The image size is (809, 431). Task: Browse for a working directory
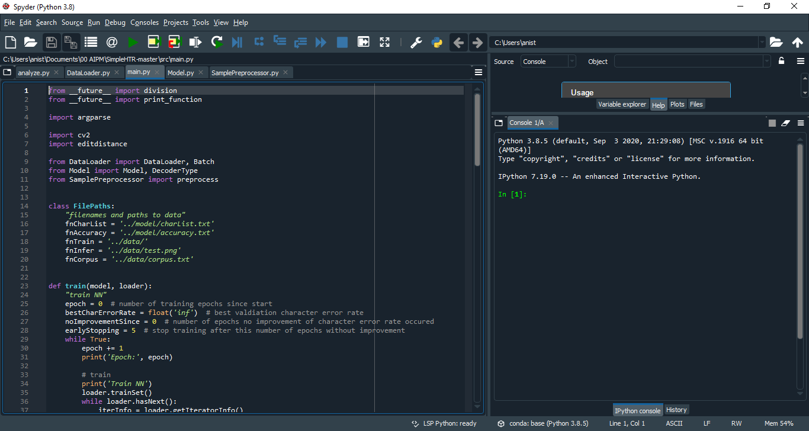click(x=776, y=42)
